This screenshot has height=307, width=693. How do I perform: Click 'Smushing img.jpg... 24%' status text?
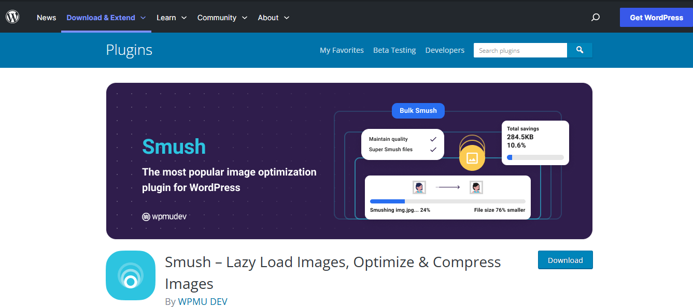(x=400, y=210)
